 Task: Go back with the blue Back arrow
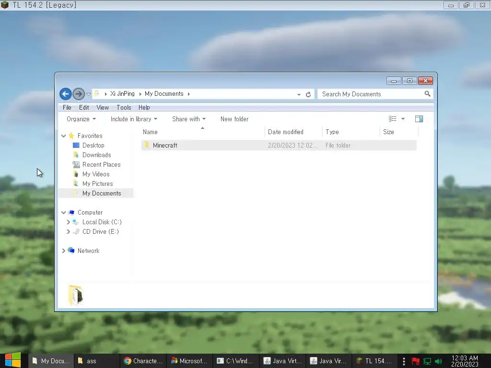click(65, 94)
